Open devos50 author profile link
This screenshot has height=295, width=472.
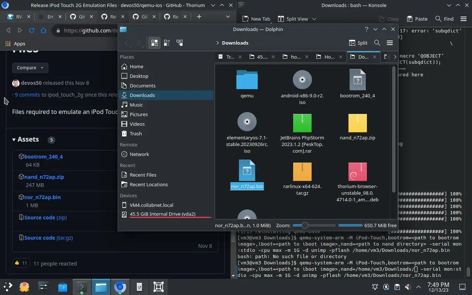click(31, 83)
